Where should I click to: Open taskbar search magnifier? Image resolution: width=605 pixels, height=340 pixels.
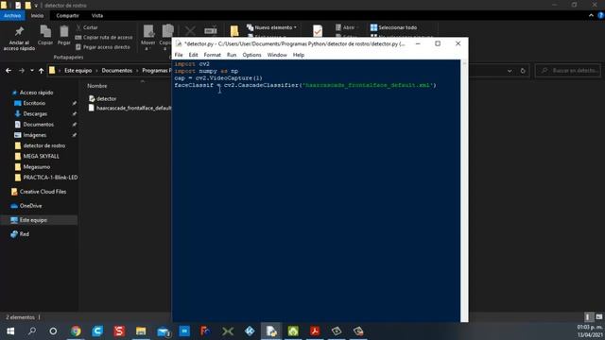tap(32, 331)
